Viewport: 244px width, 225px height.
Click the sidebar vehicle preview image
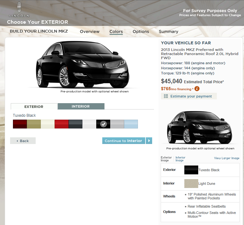click(x=199, y=128)
